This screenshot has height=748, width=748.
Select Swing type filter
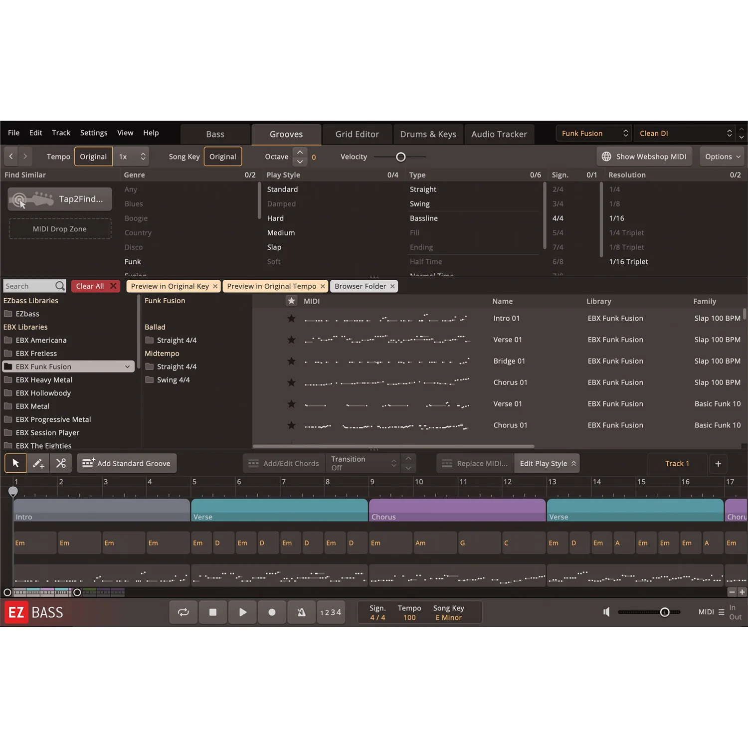(x=420, y=204)
